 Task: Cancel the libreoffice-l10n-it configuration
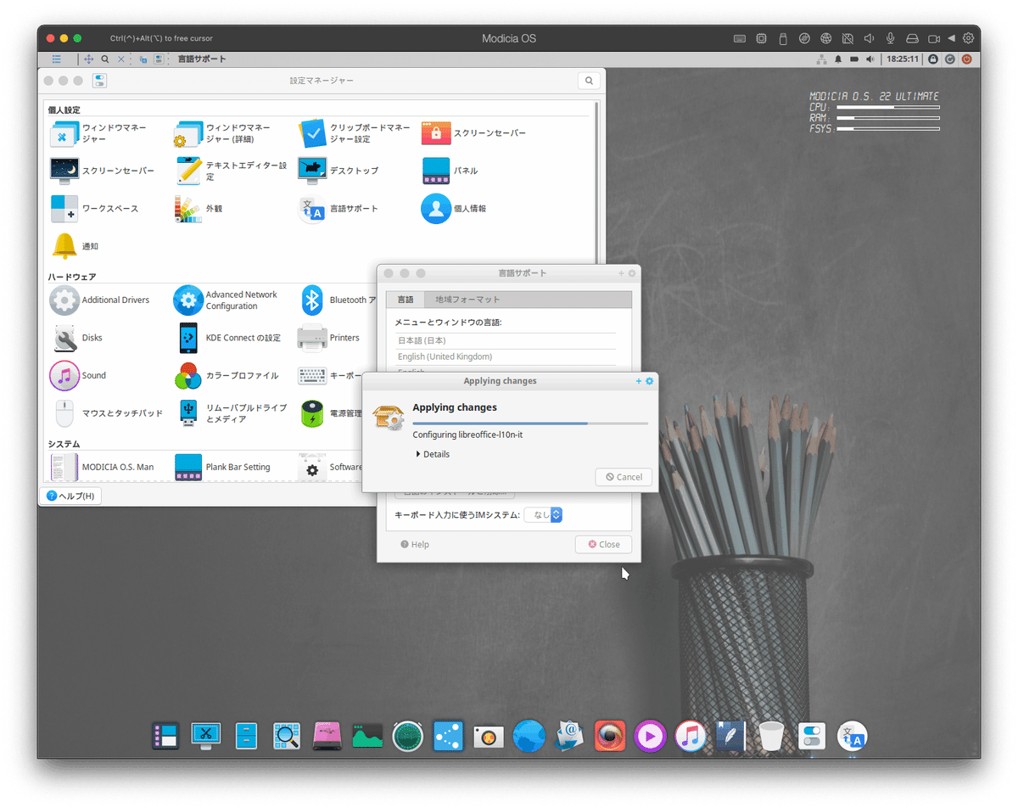(x=624, y=477)
